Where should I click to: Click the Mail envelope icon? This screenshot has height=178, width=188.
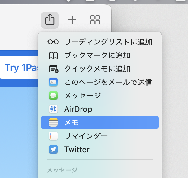[53, 82]
